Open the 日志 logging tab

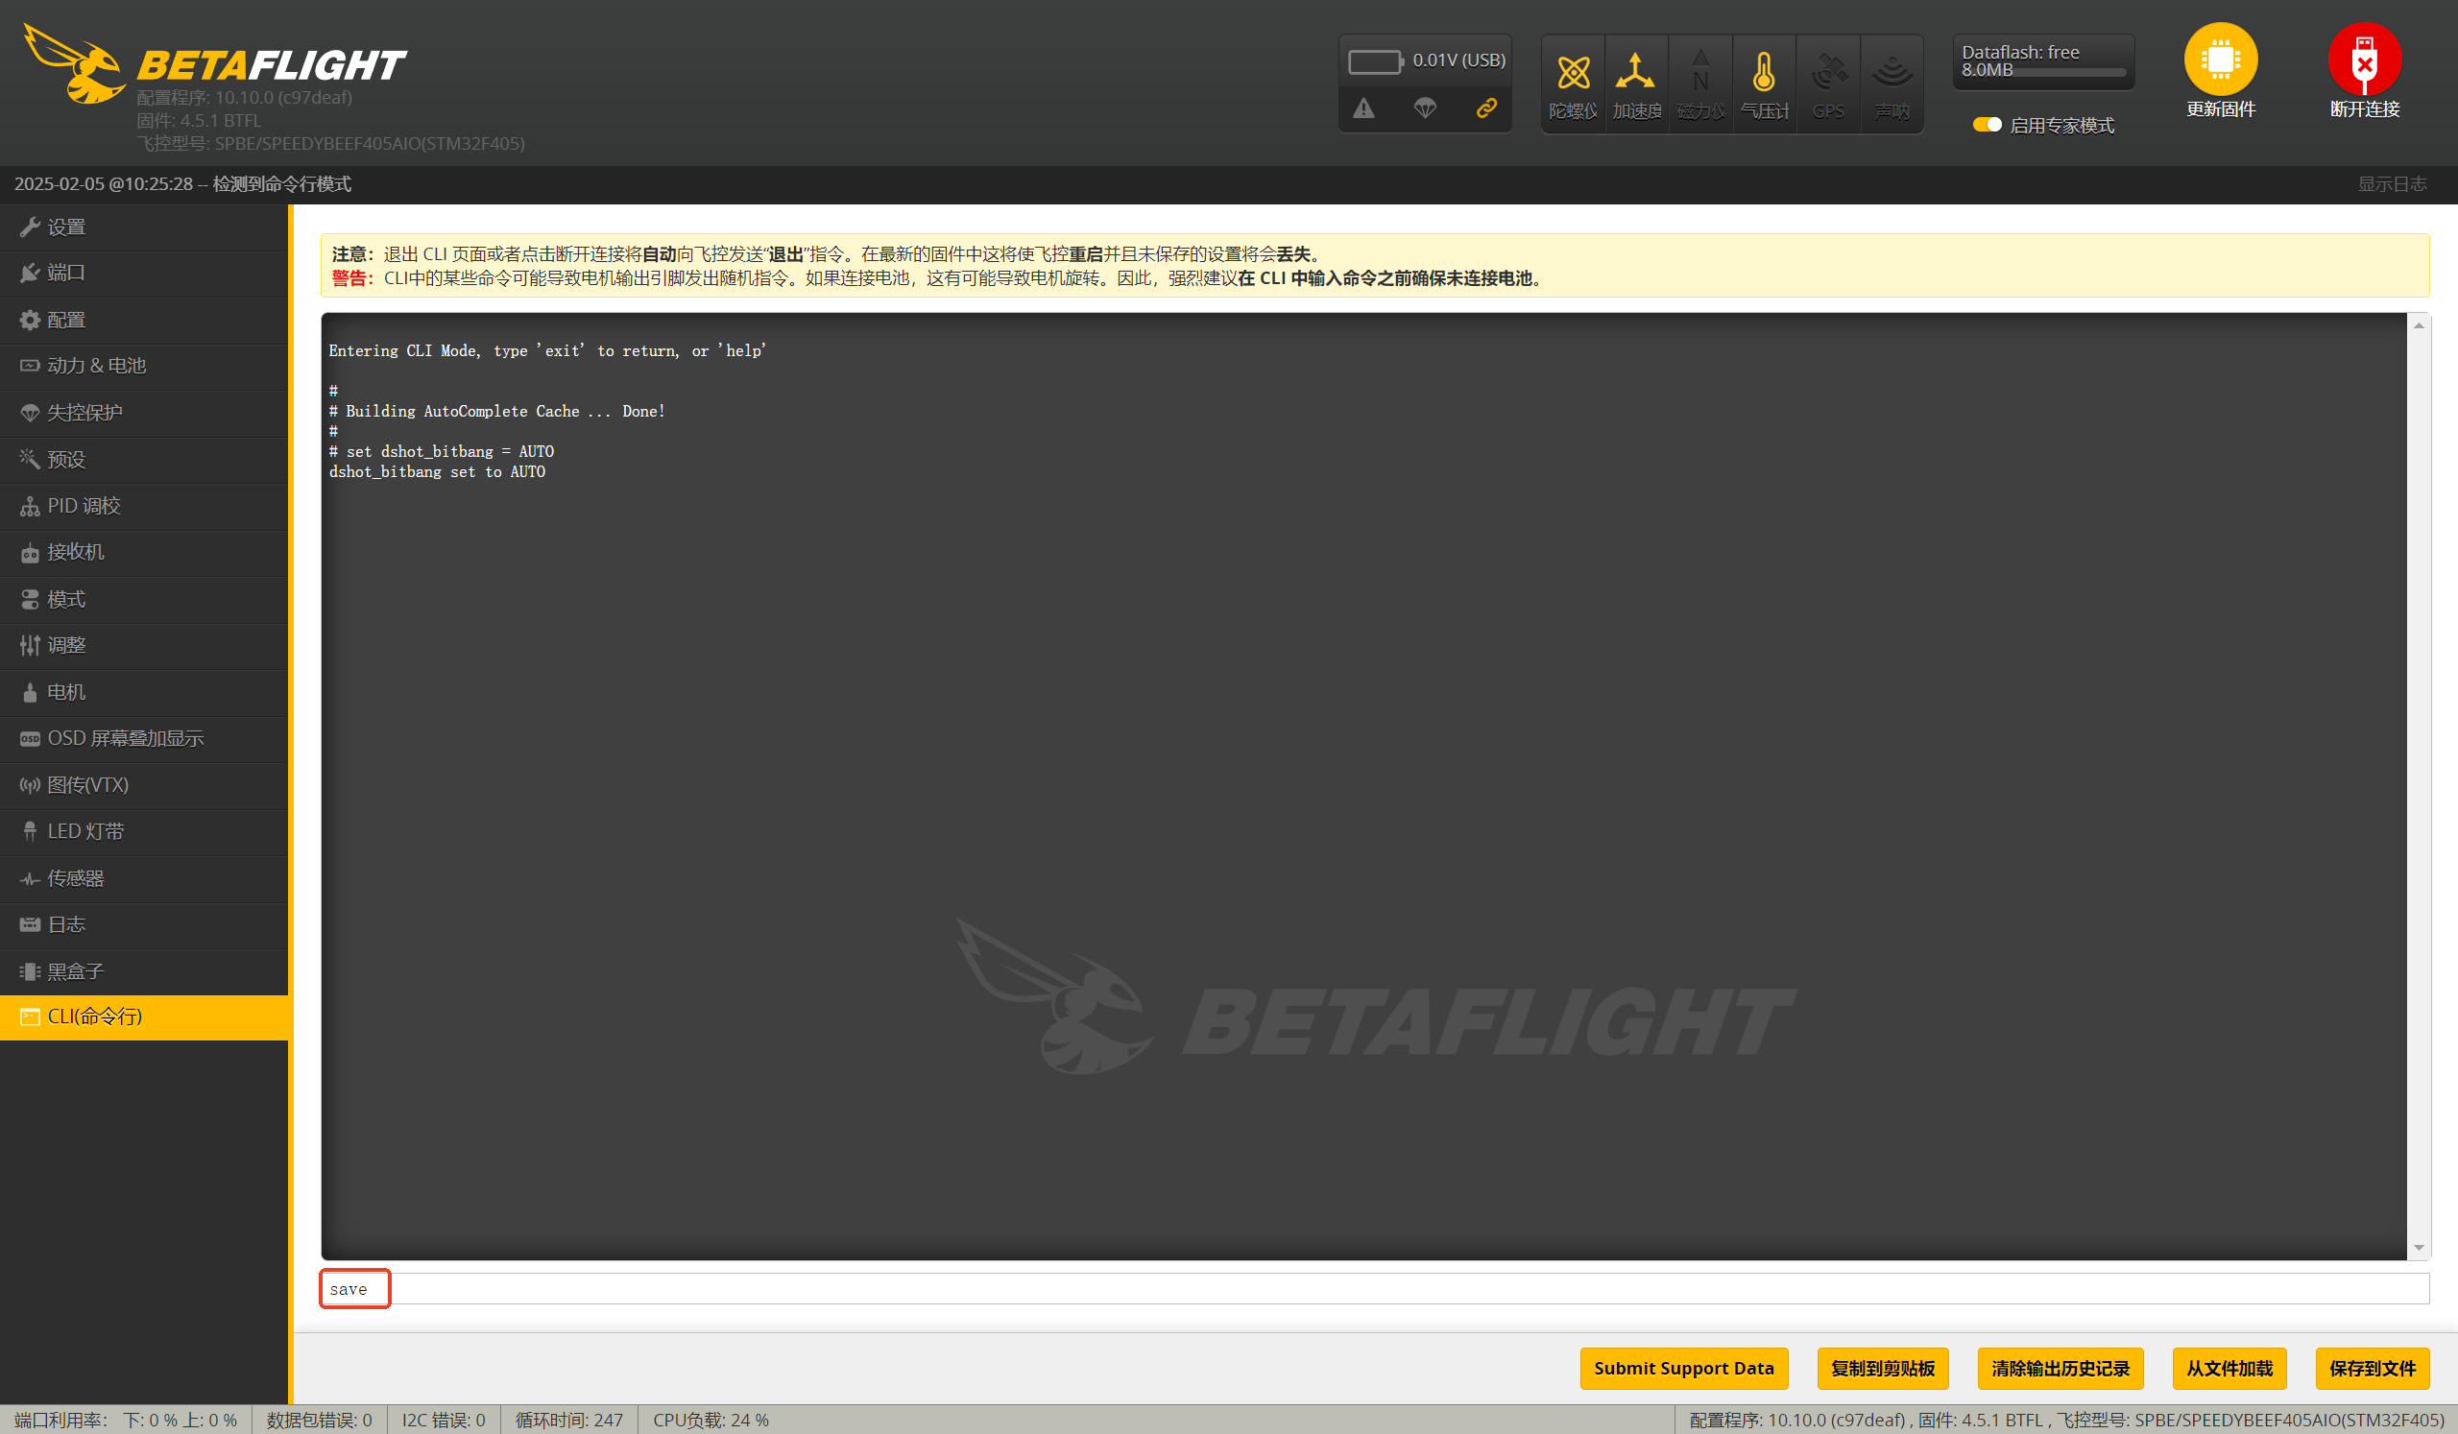coord(144,924)
